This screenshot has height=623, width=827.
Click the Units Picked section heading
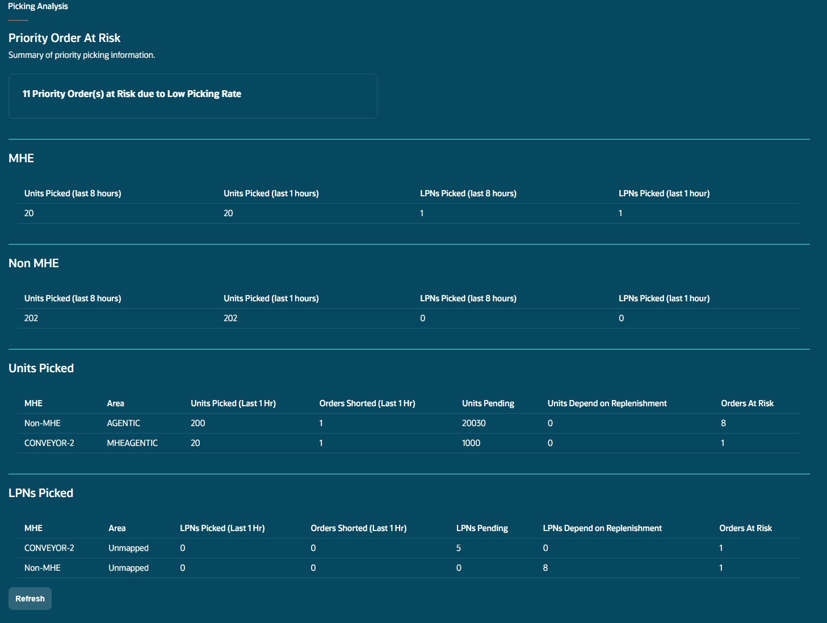click(41, 368)
